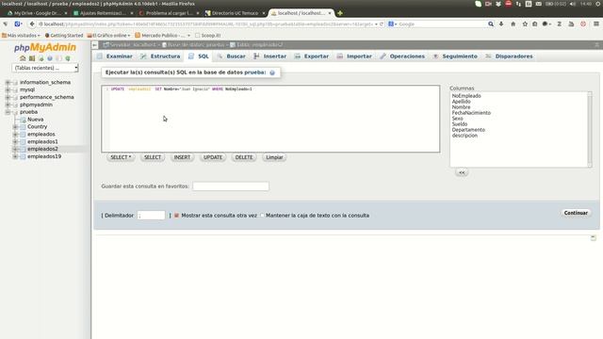Click the 'Getting Started' bookmark
The height and width of the screenshot is (339, 603).
point(64,36)
